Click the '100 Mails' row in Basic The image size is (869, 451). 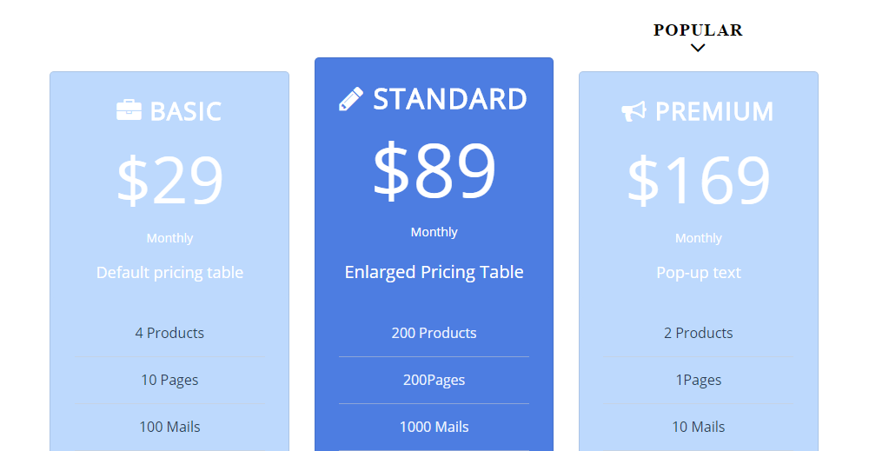point(169,427)
